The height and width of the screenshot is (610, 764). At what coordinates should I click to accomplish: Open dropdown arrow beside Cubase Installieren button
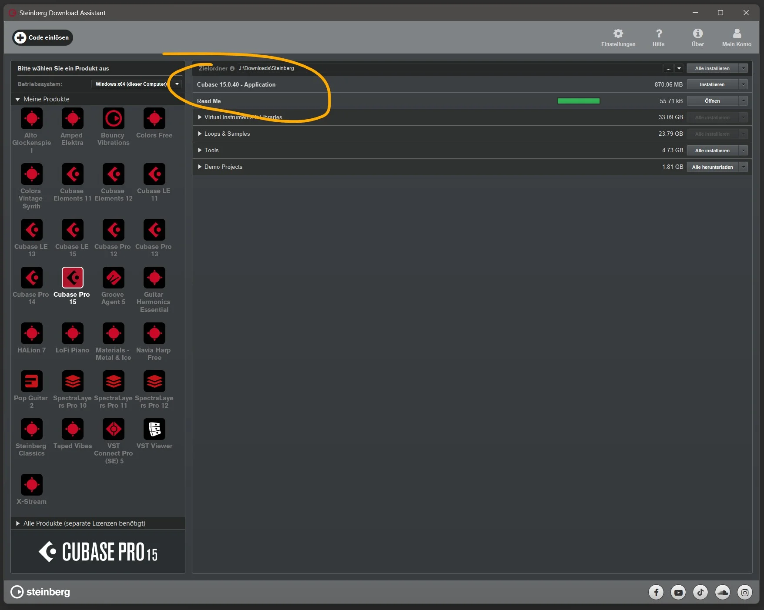[744, 84]
